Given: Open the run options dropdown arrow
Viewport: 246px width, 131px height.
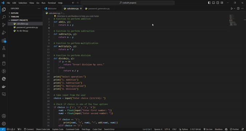Looking at the screenshot, I should [235, 8].
